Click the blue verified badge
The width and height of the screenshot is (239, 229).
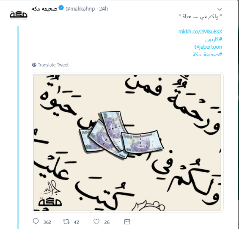click(61, 8)
